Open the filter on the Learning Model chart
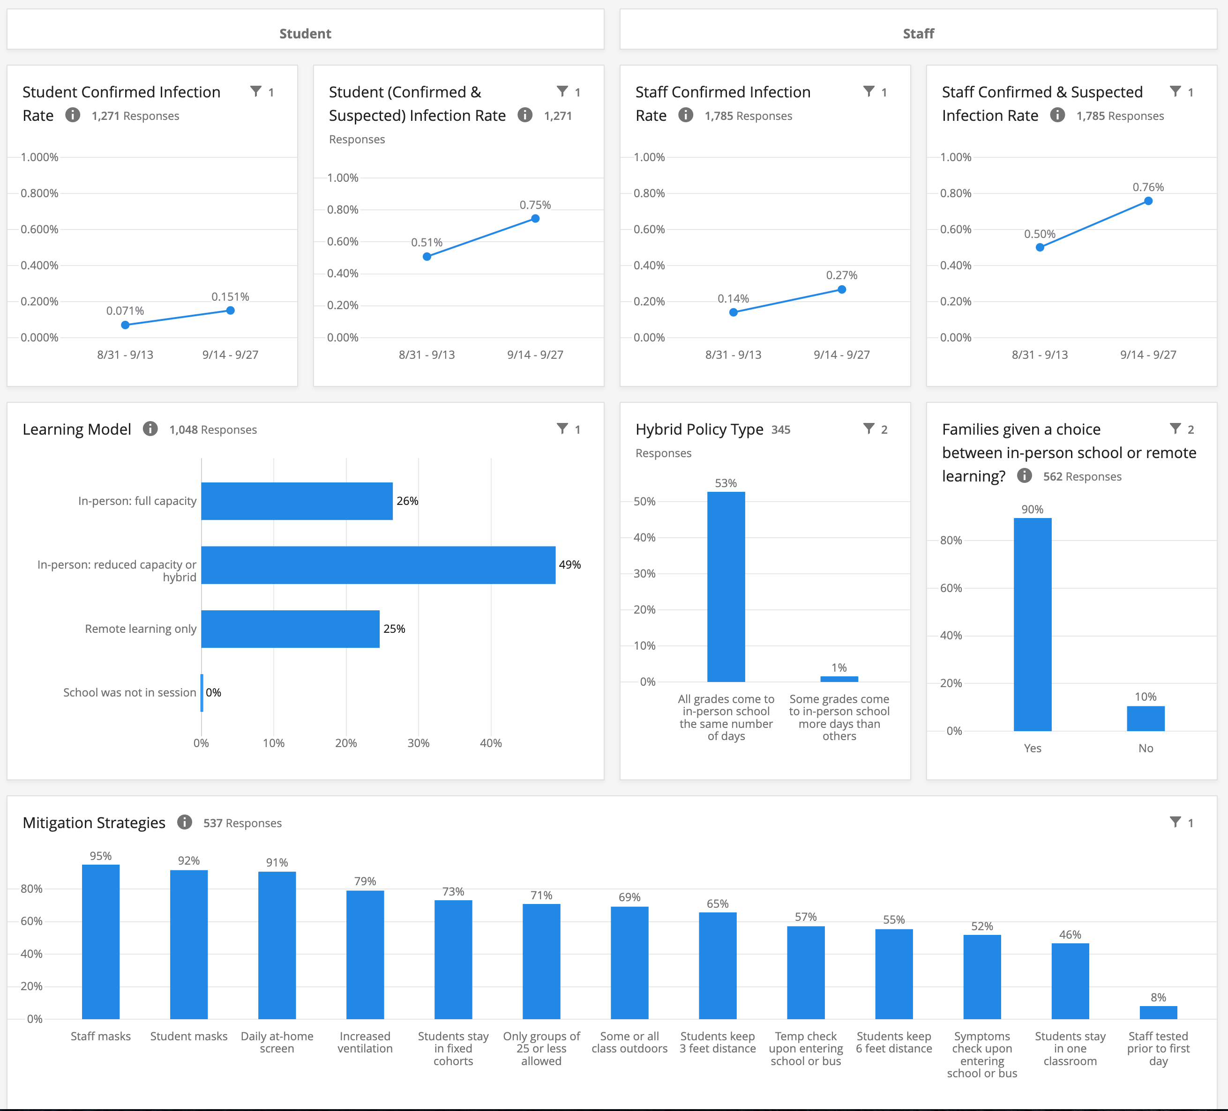This screenshot has height=1111, width=1228. click(562, 429)
